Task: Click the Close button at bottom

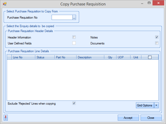Action: click(151, 118)
